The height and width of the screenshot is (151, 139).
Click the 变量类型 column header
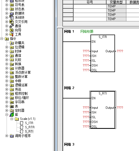116,2
